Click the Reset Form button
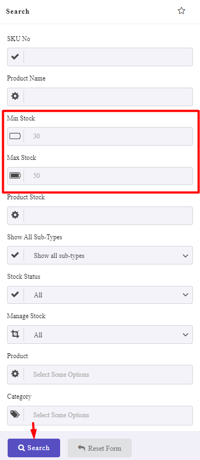Screen dimensions: 200x460 tap(99, 448)
